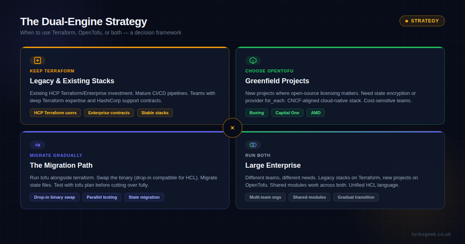465x244 pixels.
Task: Click the HCP Terraform users tag
Action: point(55,113)
